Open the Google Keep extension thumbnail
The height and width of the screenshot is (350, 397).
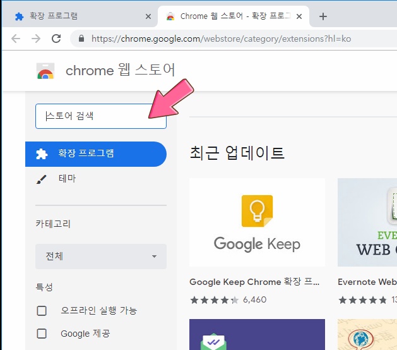(257, 222)
